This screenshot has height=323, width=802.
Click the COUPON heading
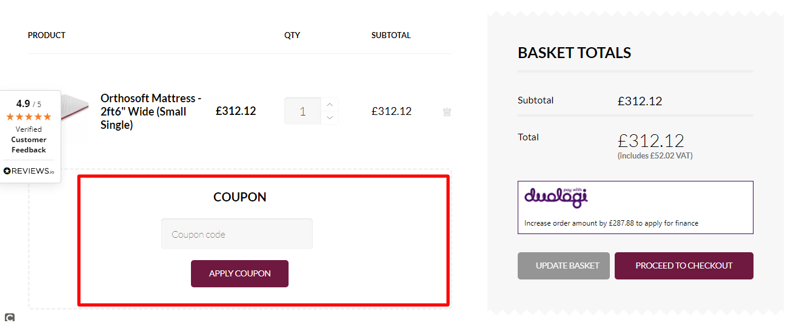coord(239,197)
